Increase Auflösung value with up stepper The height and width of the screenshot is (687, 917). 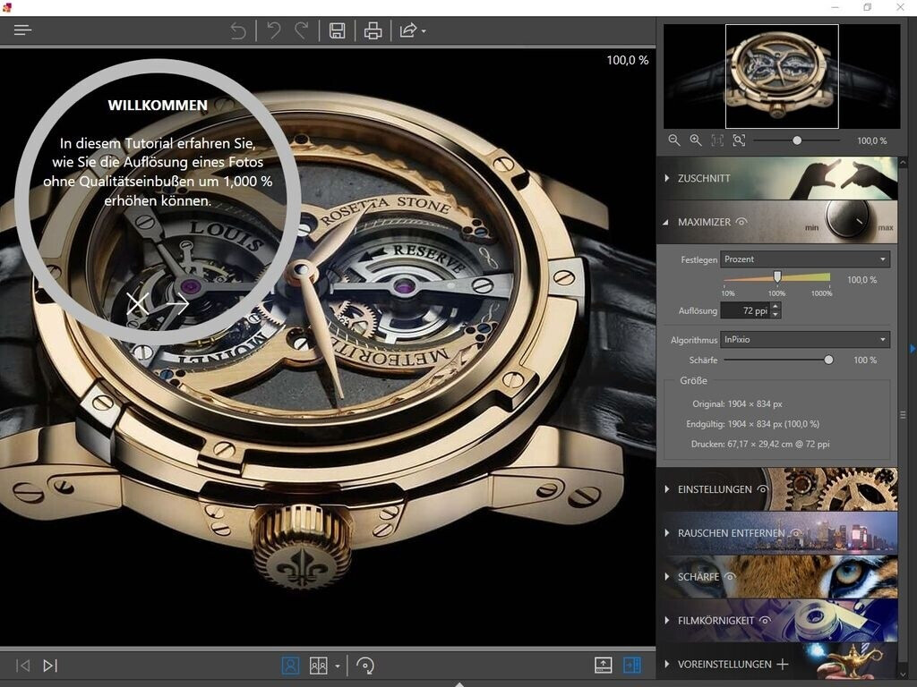pos(776,307)
